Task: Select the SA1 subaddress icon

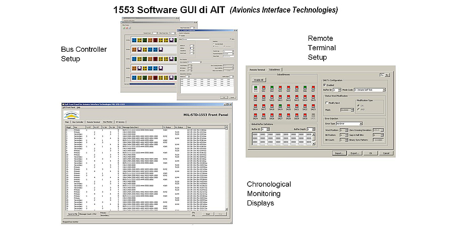Action: [263, 88]
